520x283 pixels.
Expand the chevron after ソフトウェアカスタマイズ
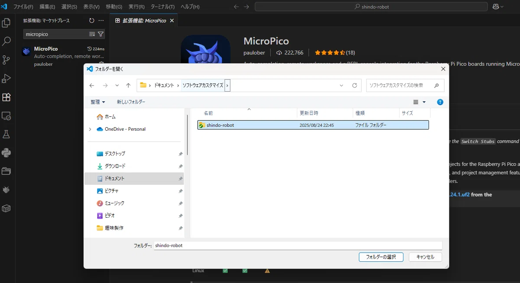[227, 85]
